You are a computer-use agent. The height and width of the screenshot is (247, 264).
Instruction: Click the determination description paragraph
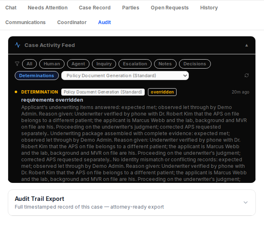click(134, 143)
